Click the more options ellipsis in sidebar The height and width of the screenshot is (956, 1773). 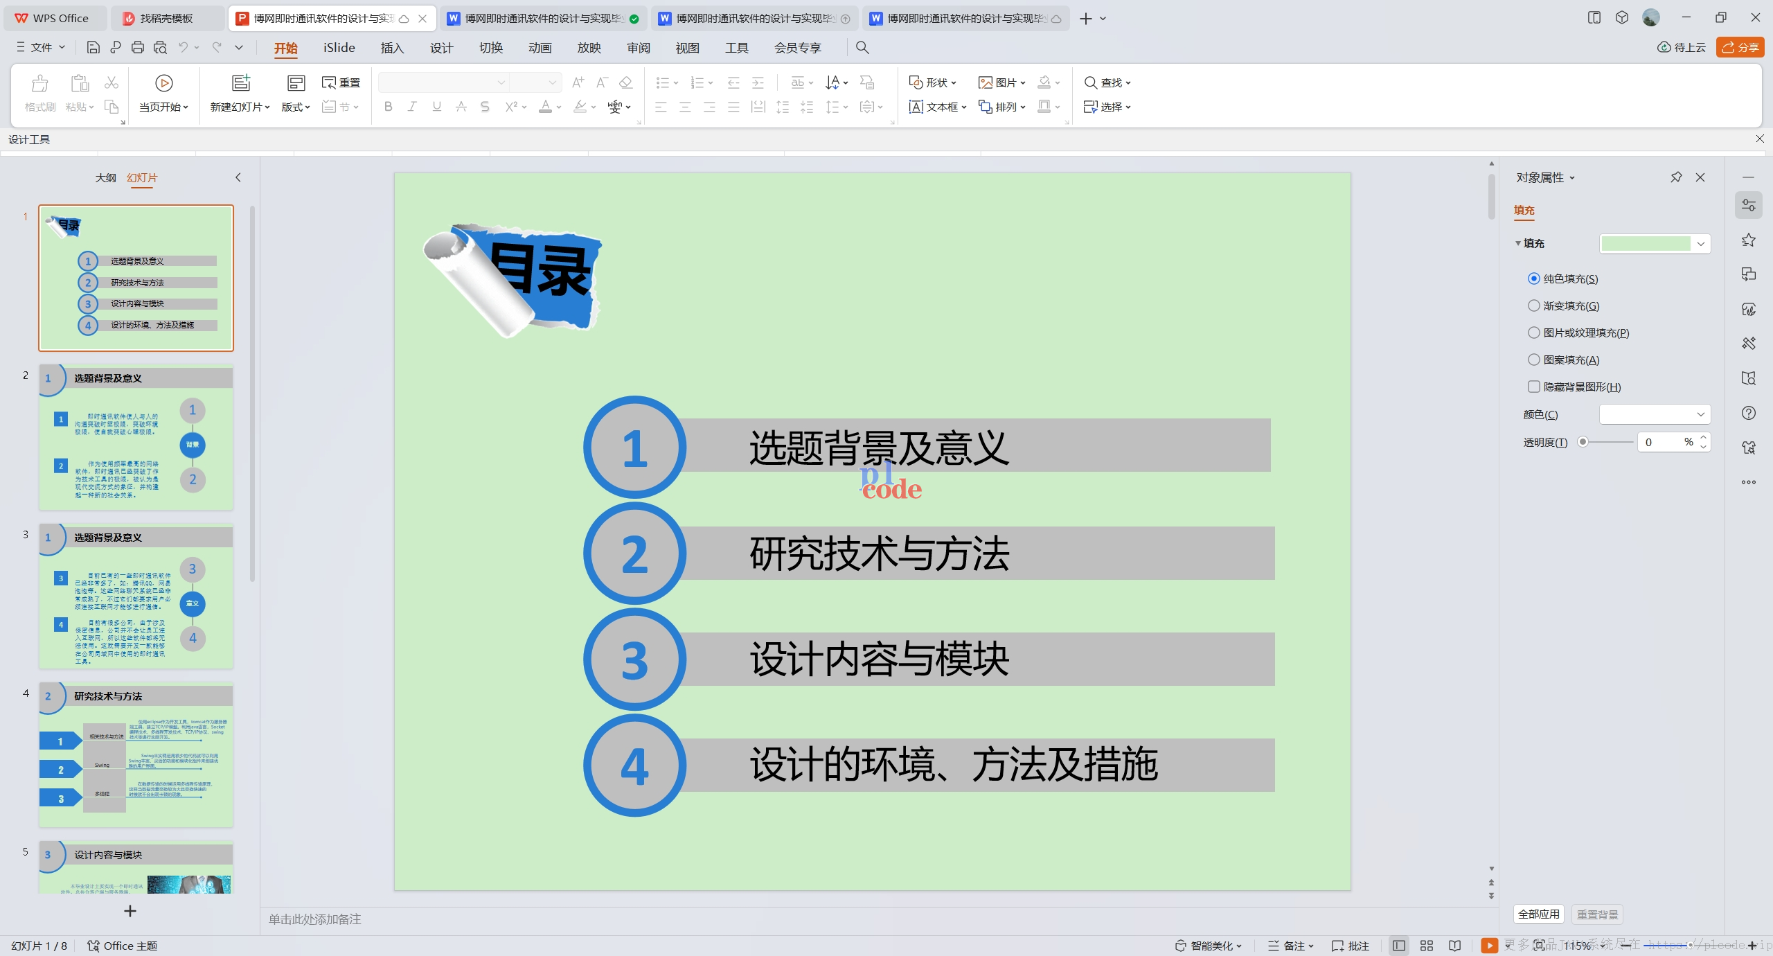click(x=1749, y=482)
